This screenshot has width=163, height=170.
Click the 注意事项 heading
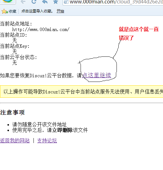point(12,112)
